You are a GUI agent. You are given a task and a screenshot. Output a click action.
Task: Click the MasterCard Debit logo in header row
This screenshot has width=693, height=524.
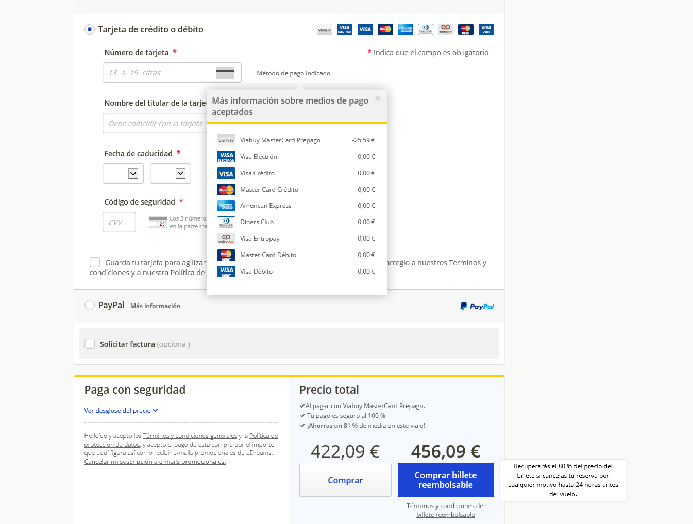coord(466,29)
